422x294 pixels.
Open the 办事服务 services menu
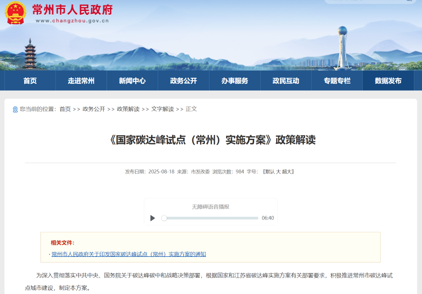[235, 81]
